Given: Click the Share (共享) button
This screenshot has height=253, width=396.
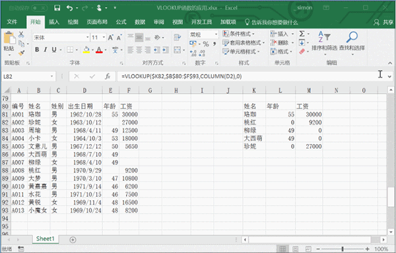Looking at the screenshot, I should click(x=383, y=22).
